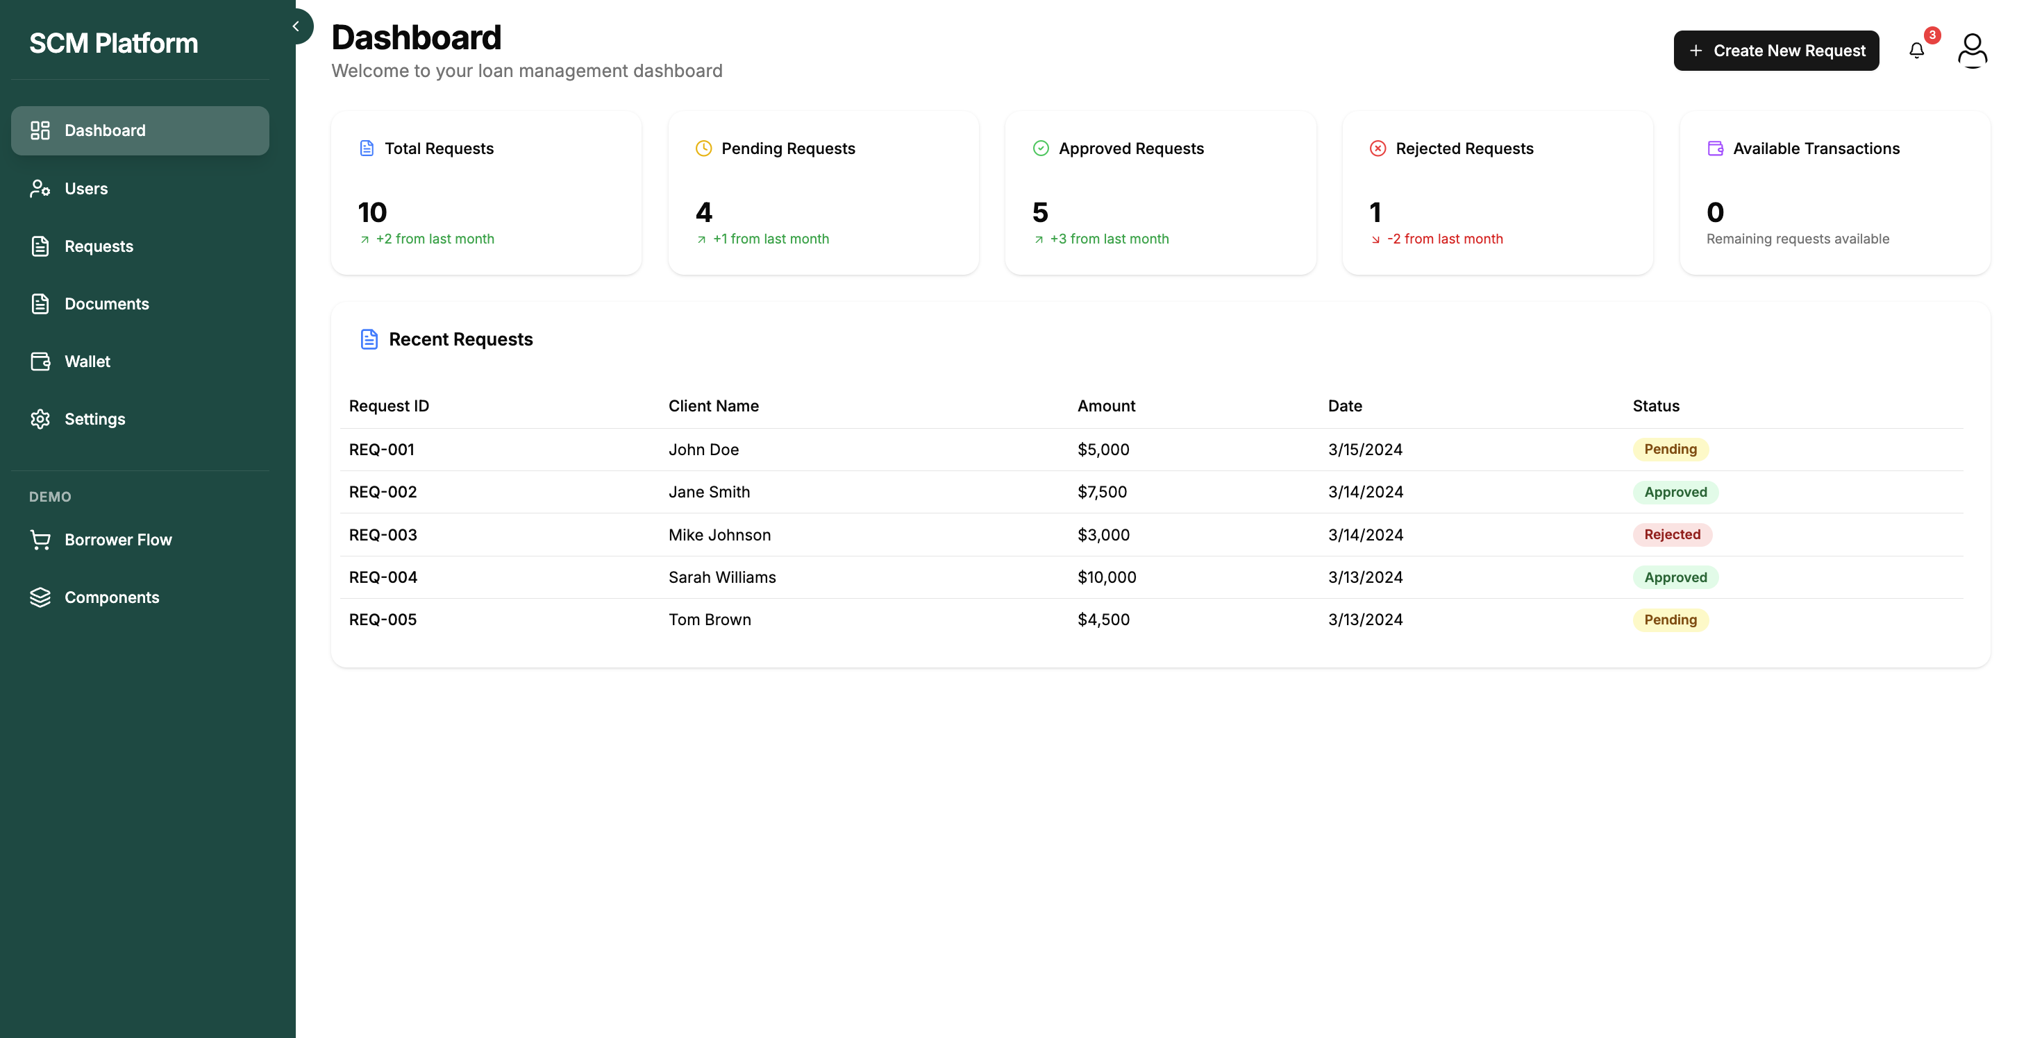2026x1038 pixels.
Task: Click the up arrow beside +1 from last month
Action: tap(701, 239)
